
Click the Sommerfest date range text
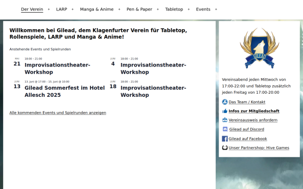pos(47,82)
